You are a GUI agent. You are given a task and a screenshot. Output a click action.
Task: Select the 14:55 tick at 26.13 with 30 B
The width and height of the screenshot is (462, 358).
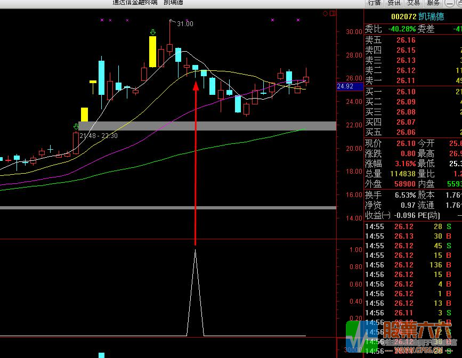[x=413, y=237]
